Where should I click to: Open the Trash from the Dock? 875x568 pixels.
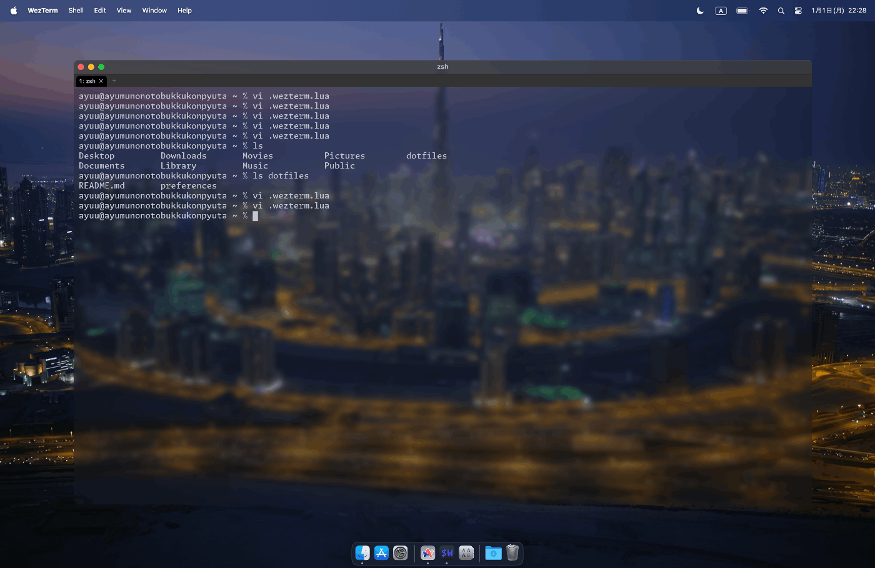512,553
